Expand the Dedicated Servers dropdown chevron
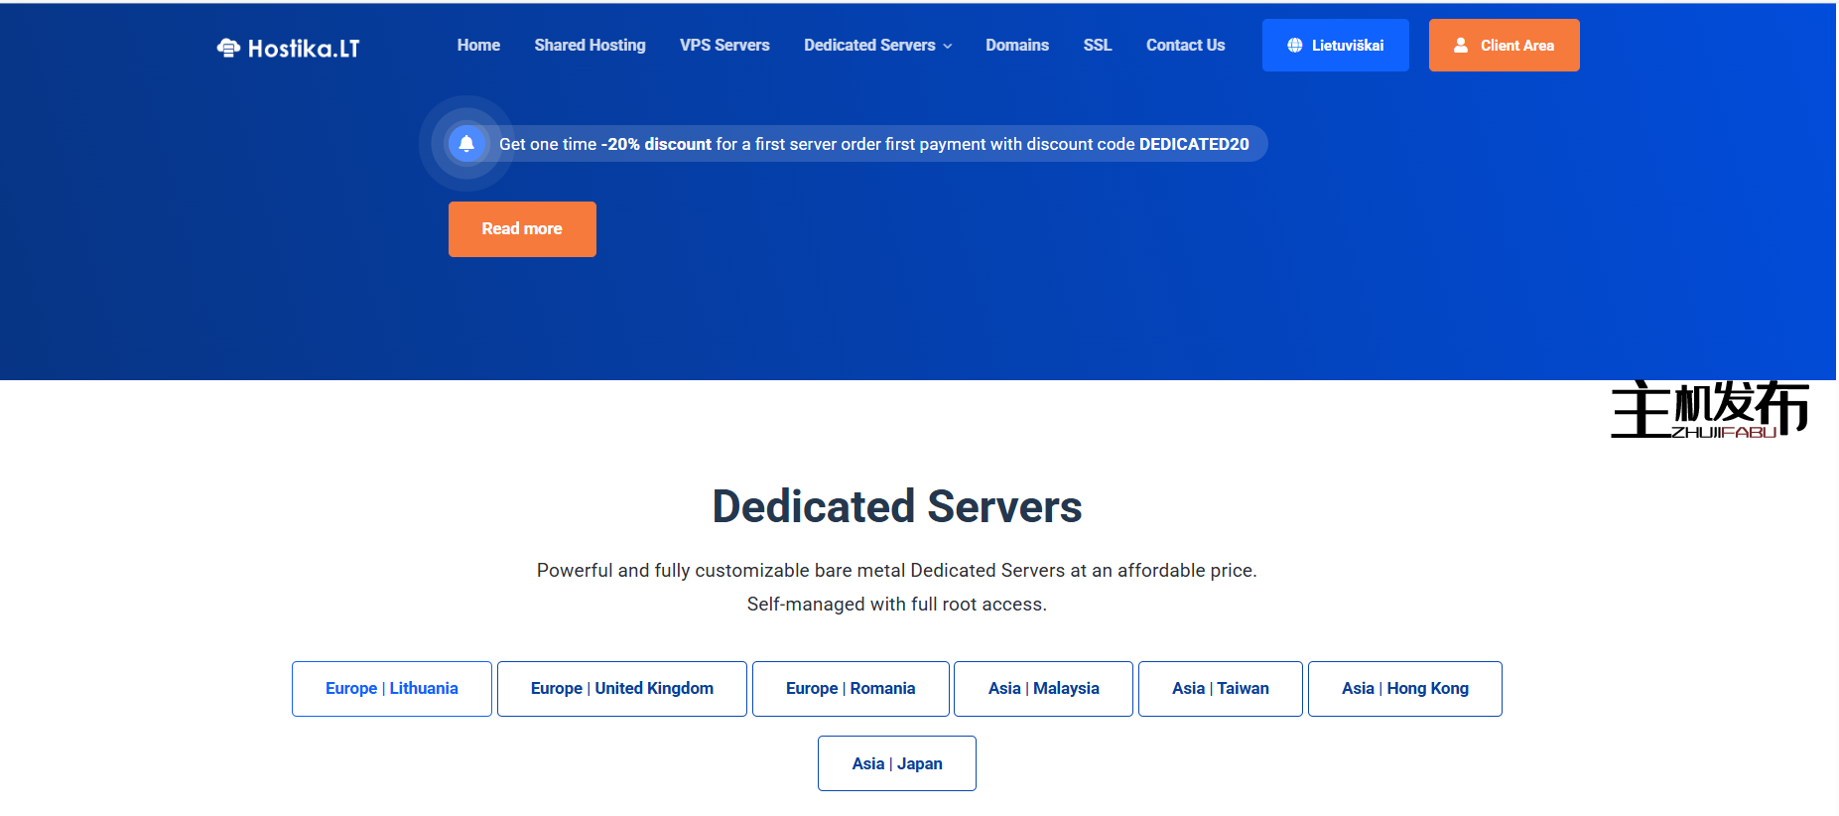Screen dimensions: 1839x816 point(948,47)
